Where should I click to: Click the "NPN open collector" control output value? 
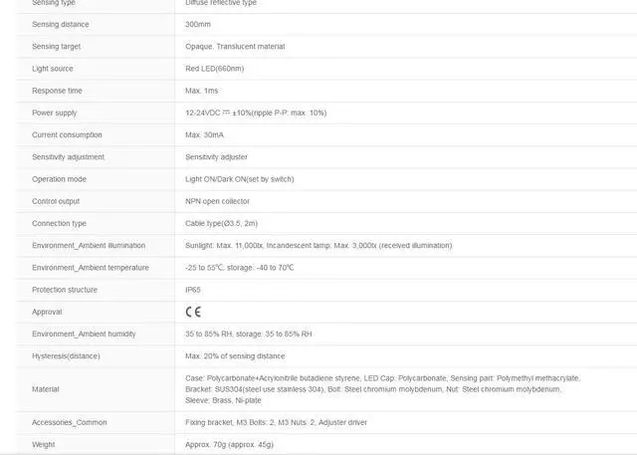(219, 201)
